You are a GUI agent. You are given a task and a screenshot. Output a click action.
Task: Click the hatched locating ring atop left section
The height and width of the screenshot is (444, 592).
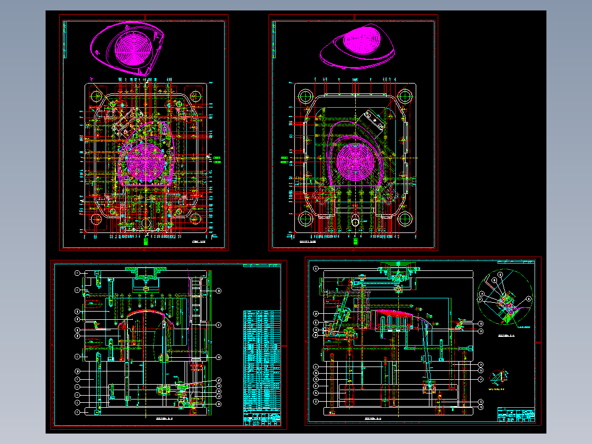pos(146,273)
